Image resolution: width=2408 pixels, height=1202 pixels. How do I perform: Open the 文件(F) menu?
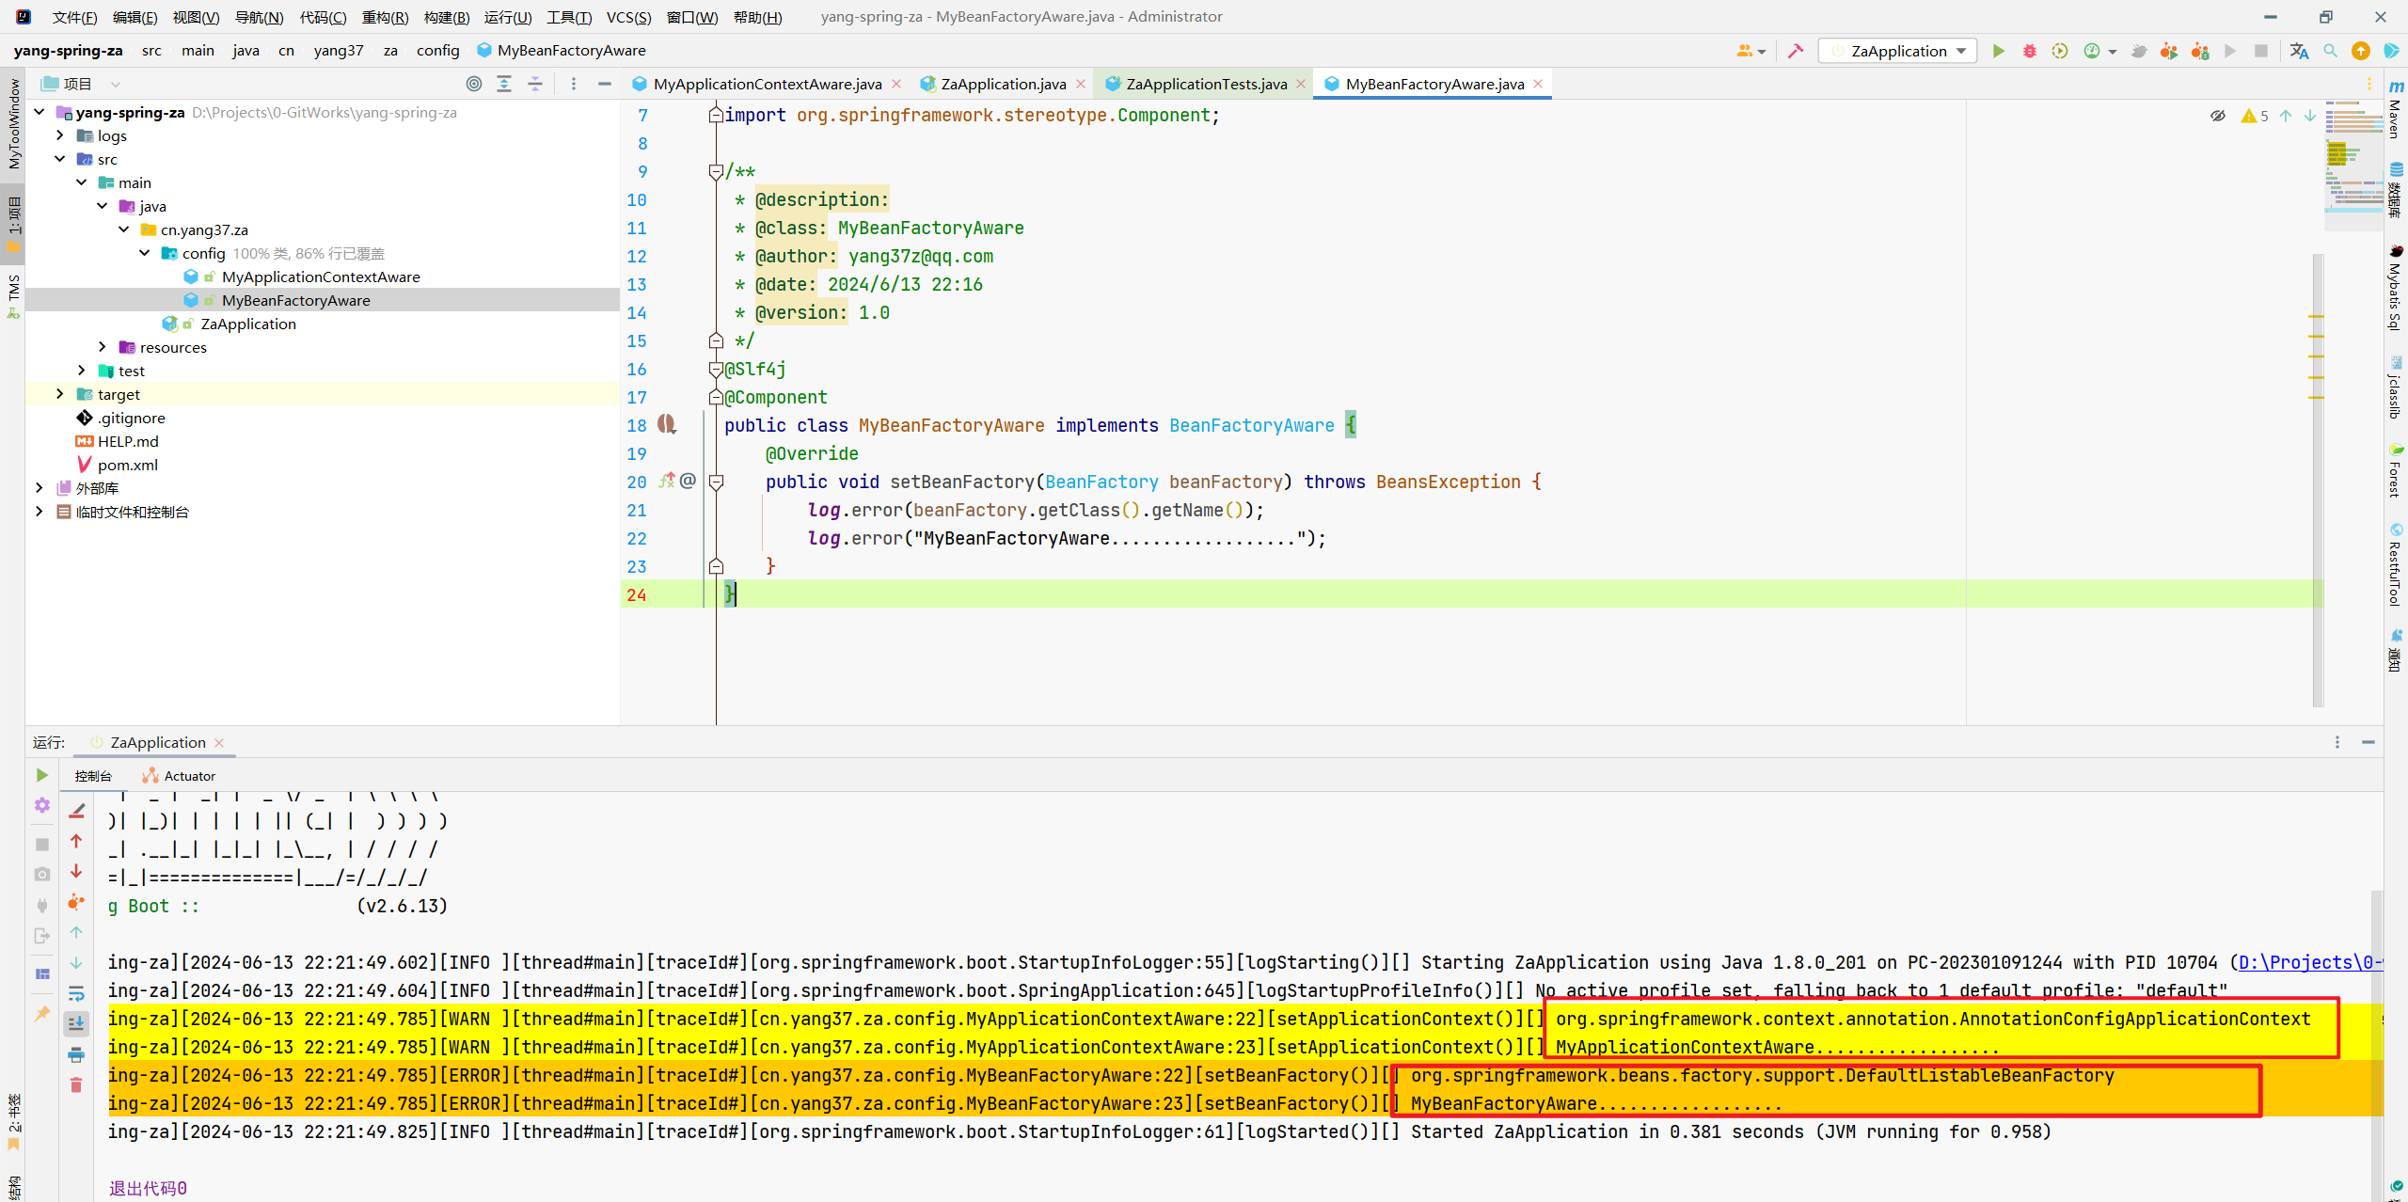74,17
